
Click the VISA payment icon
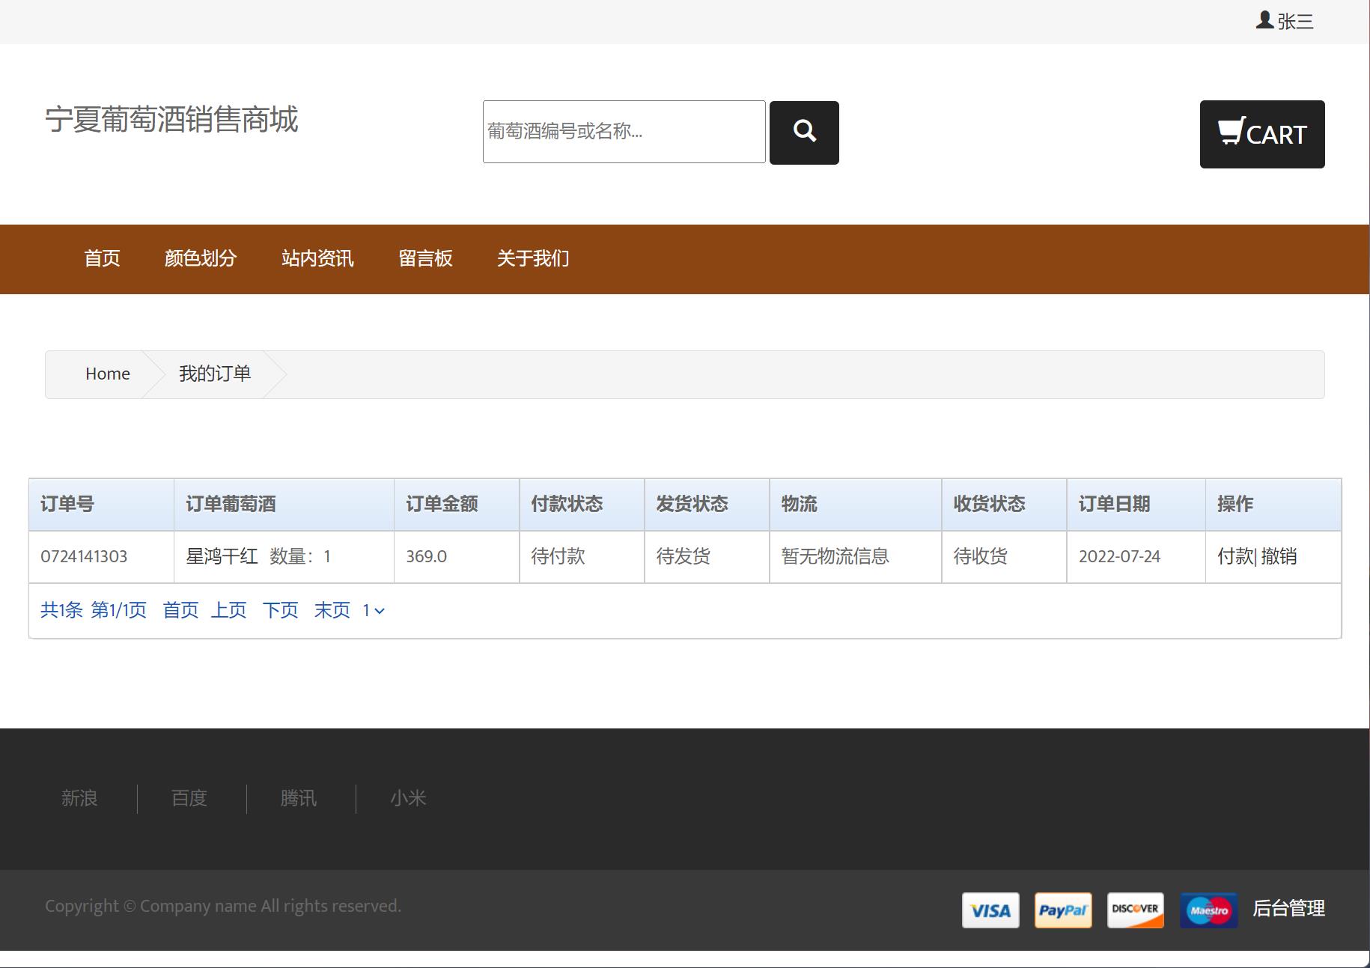(990, 910)
